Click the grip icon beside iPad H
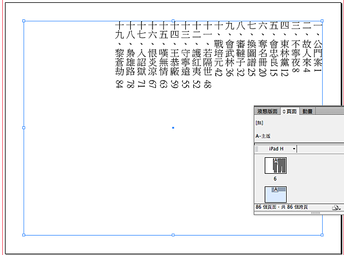Viewport: 344px width, 255px height. [x=256, y=149]
